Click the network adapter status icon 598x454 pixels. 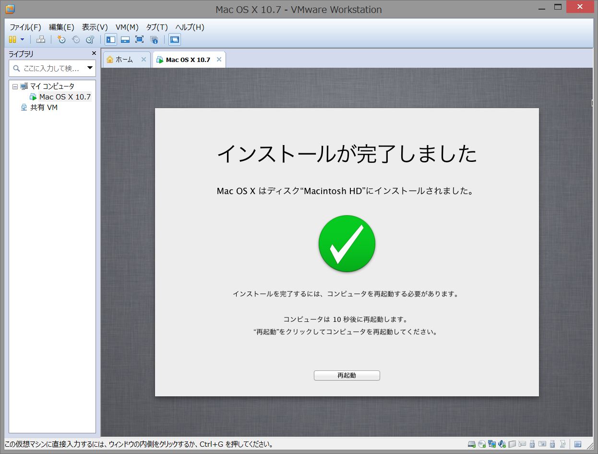(492, 444)
